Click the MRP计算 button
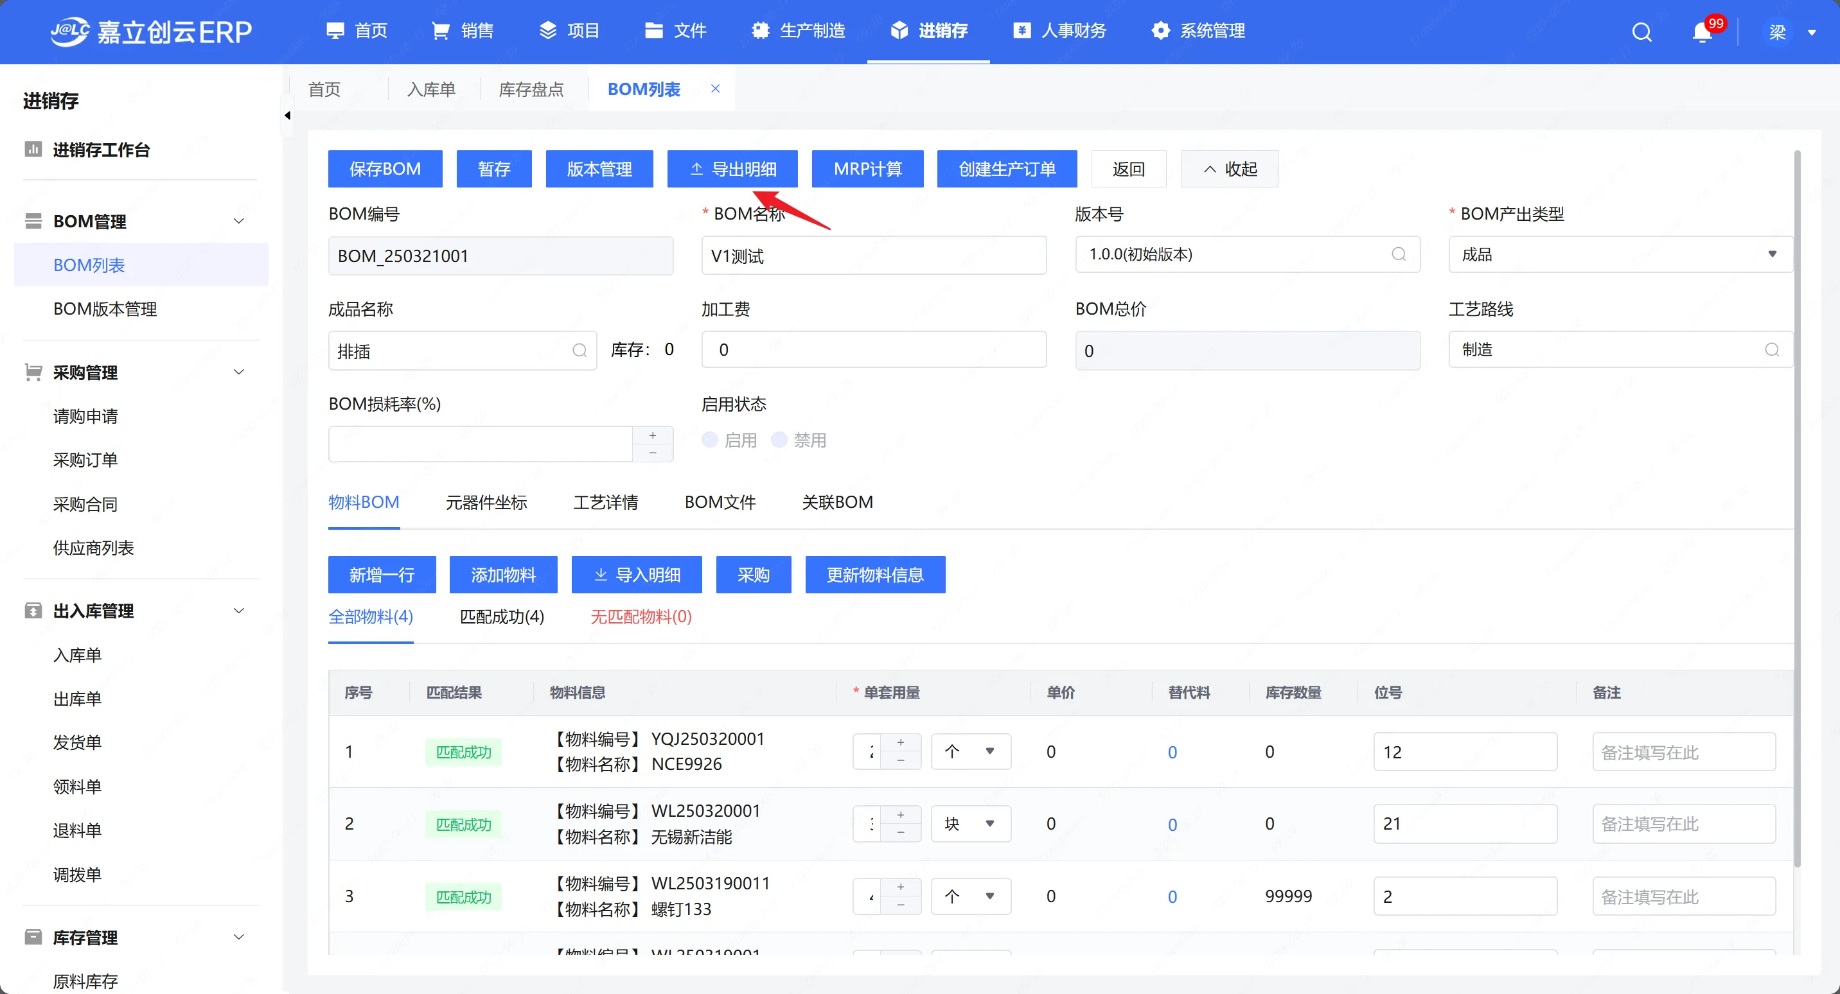The height and width of the screenshot is (994, 1840). click(867, 168)
